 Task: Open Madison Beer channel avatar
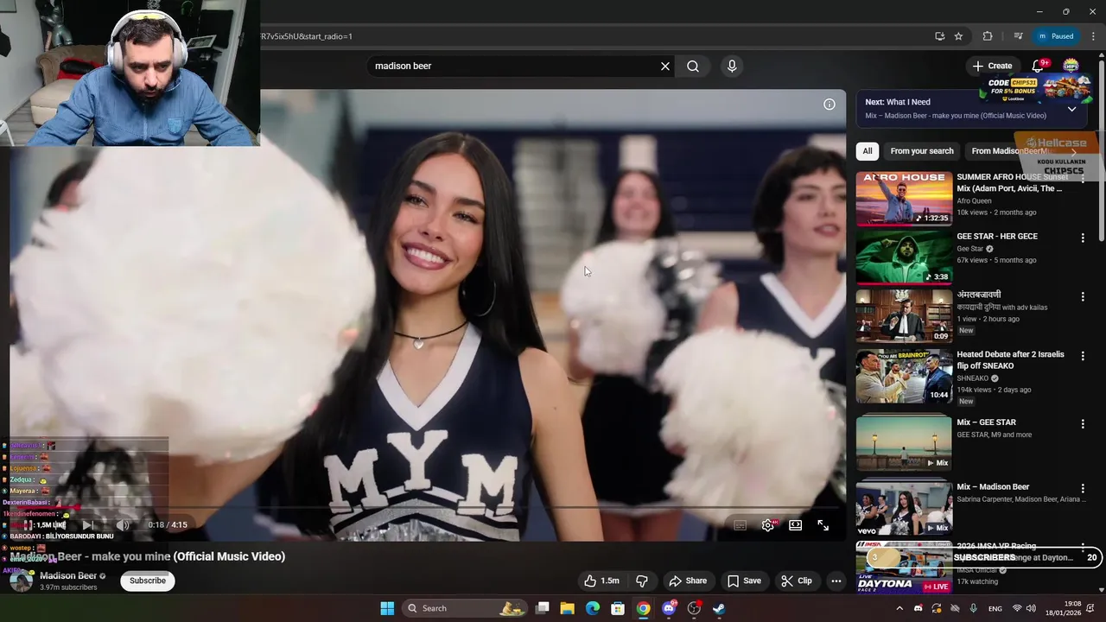[21, 581]
